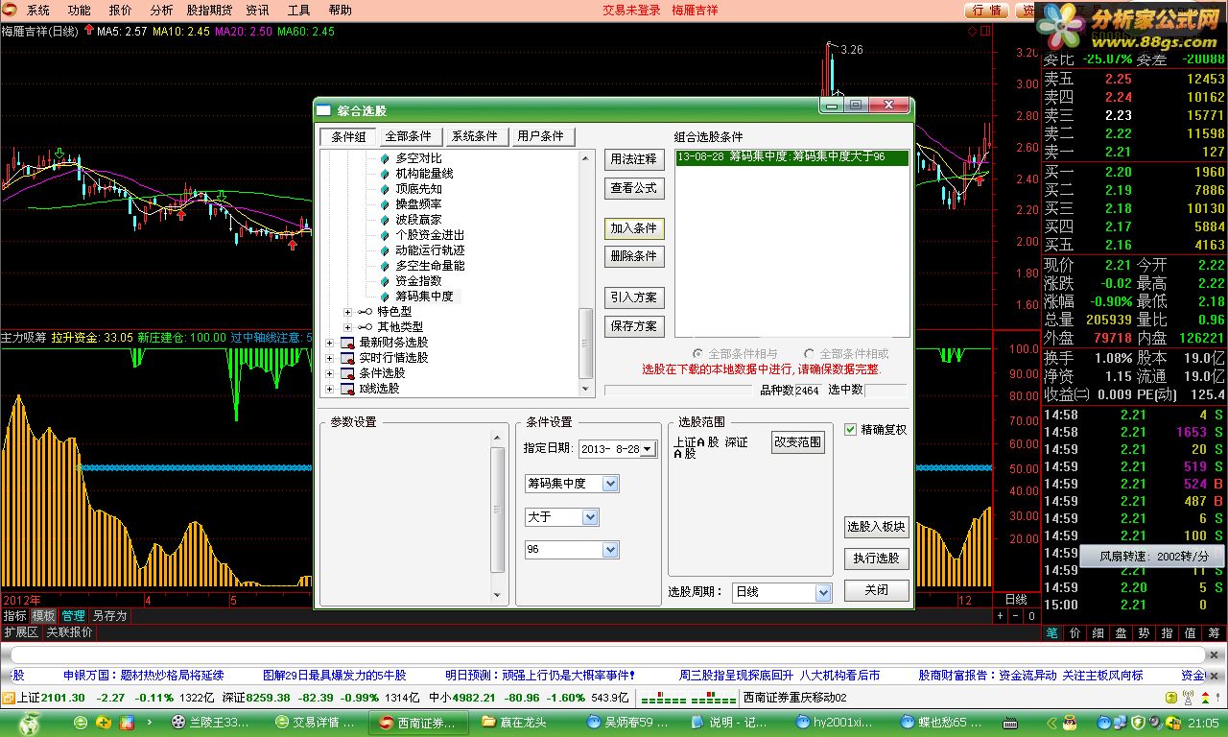
Task: Click 参数设置 panel scrollbar thumb
Action: [x=497, y=511]
